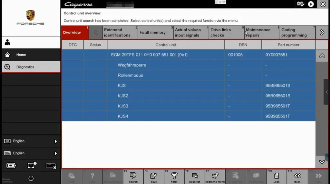The height and width of the screenshot is (184, 330).
Task: Go back with the Back double-arrow button
Action: tap(297, 176)
